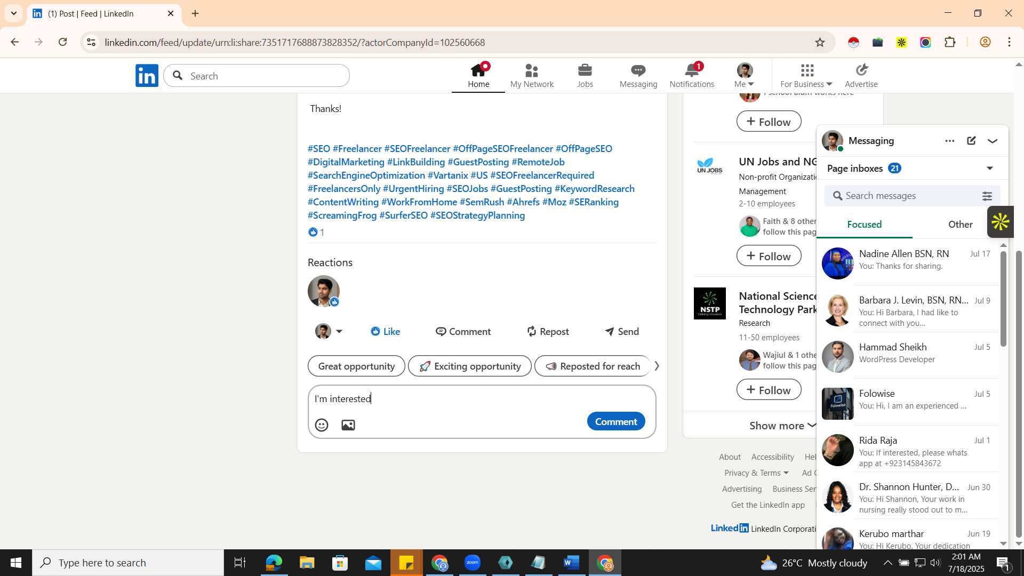Open the tab search dropdown arrow
The width and height of the screenshot is (1024, 576).
[14, 13]
